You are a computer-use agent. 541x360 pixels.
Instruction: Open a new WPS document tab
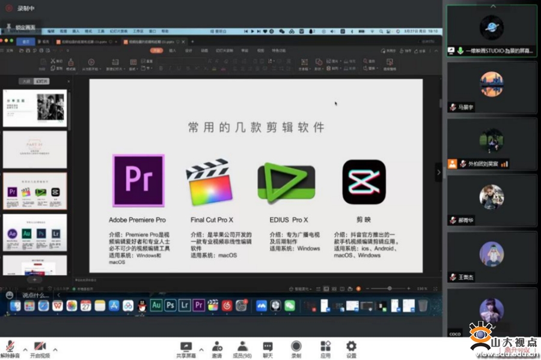pyautogui.click(x=192, y=41)
